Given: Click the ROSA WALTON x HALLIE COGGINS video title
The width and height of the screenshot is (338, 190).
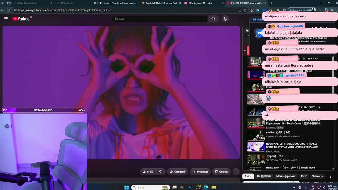Looking at the screenshot, I should point(293,145).
